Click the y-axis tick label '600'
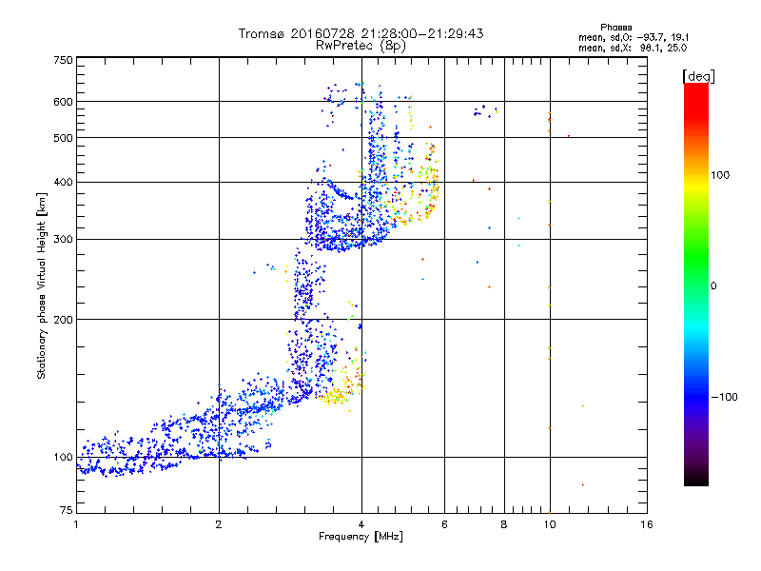 tap(64, 102)
